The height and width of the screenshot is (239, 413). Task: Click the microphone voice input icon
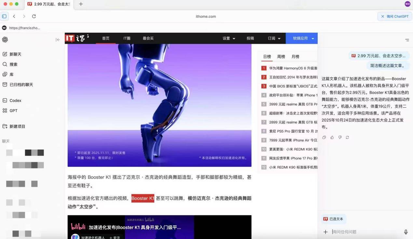pos(406,232)
